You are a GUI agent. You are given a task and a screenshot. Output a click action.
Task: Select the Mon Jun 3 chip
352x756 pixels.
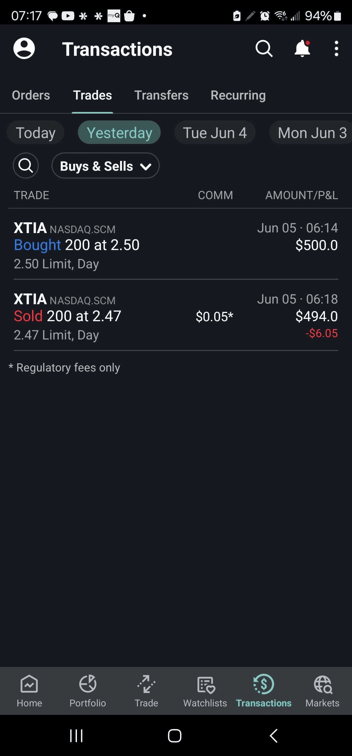[x=311, y=133]
